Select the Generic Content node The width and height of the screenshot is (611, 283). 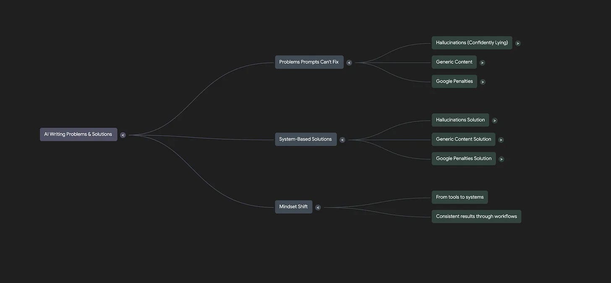click(454, 62)
